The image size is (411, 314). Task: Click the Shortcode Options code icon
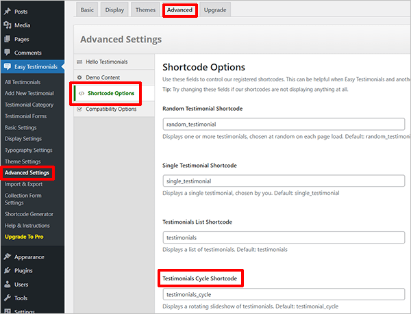[82, 94]
